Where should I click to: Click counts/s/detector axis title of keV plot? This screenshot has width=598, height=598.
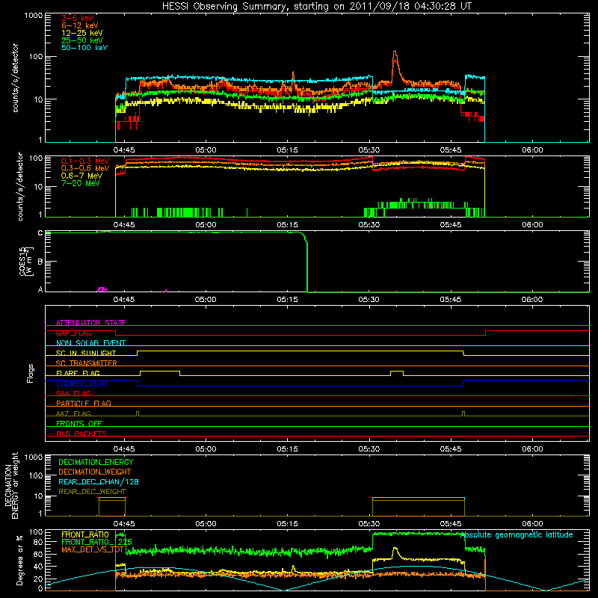pyautogui.click(x=15, y=78)
